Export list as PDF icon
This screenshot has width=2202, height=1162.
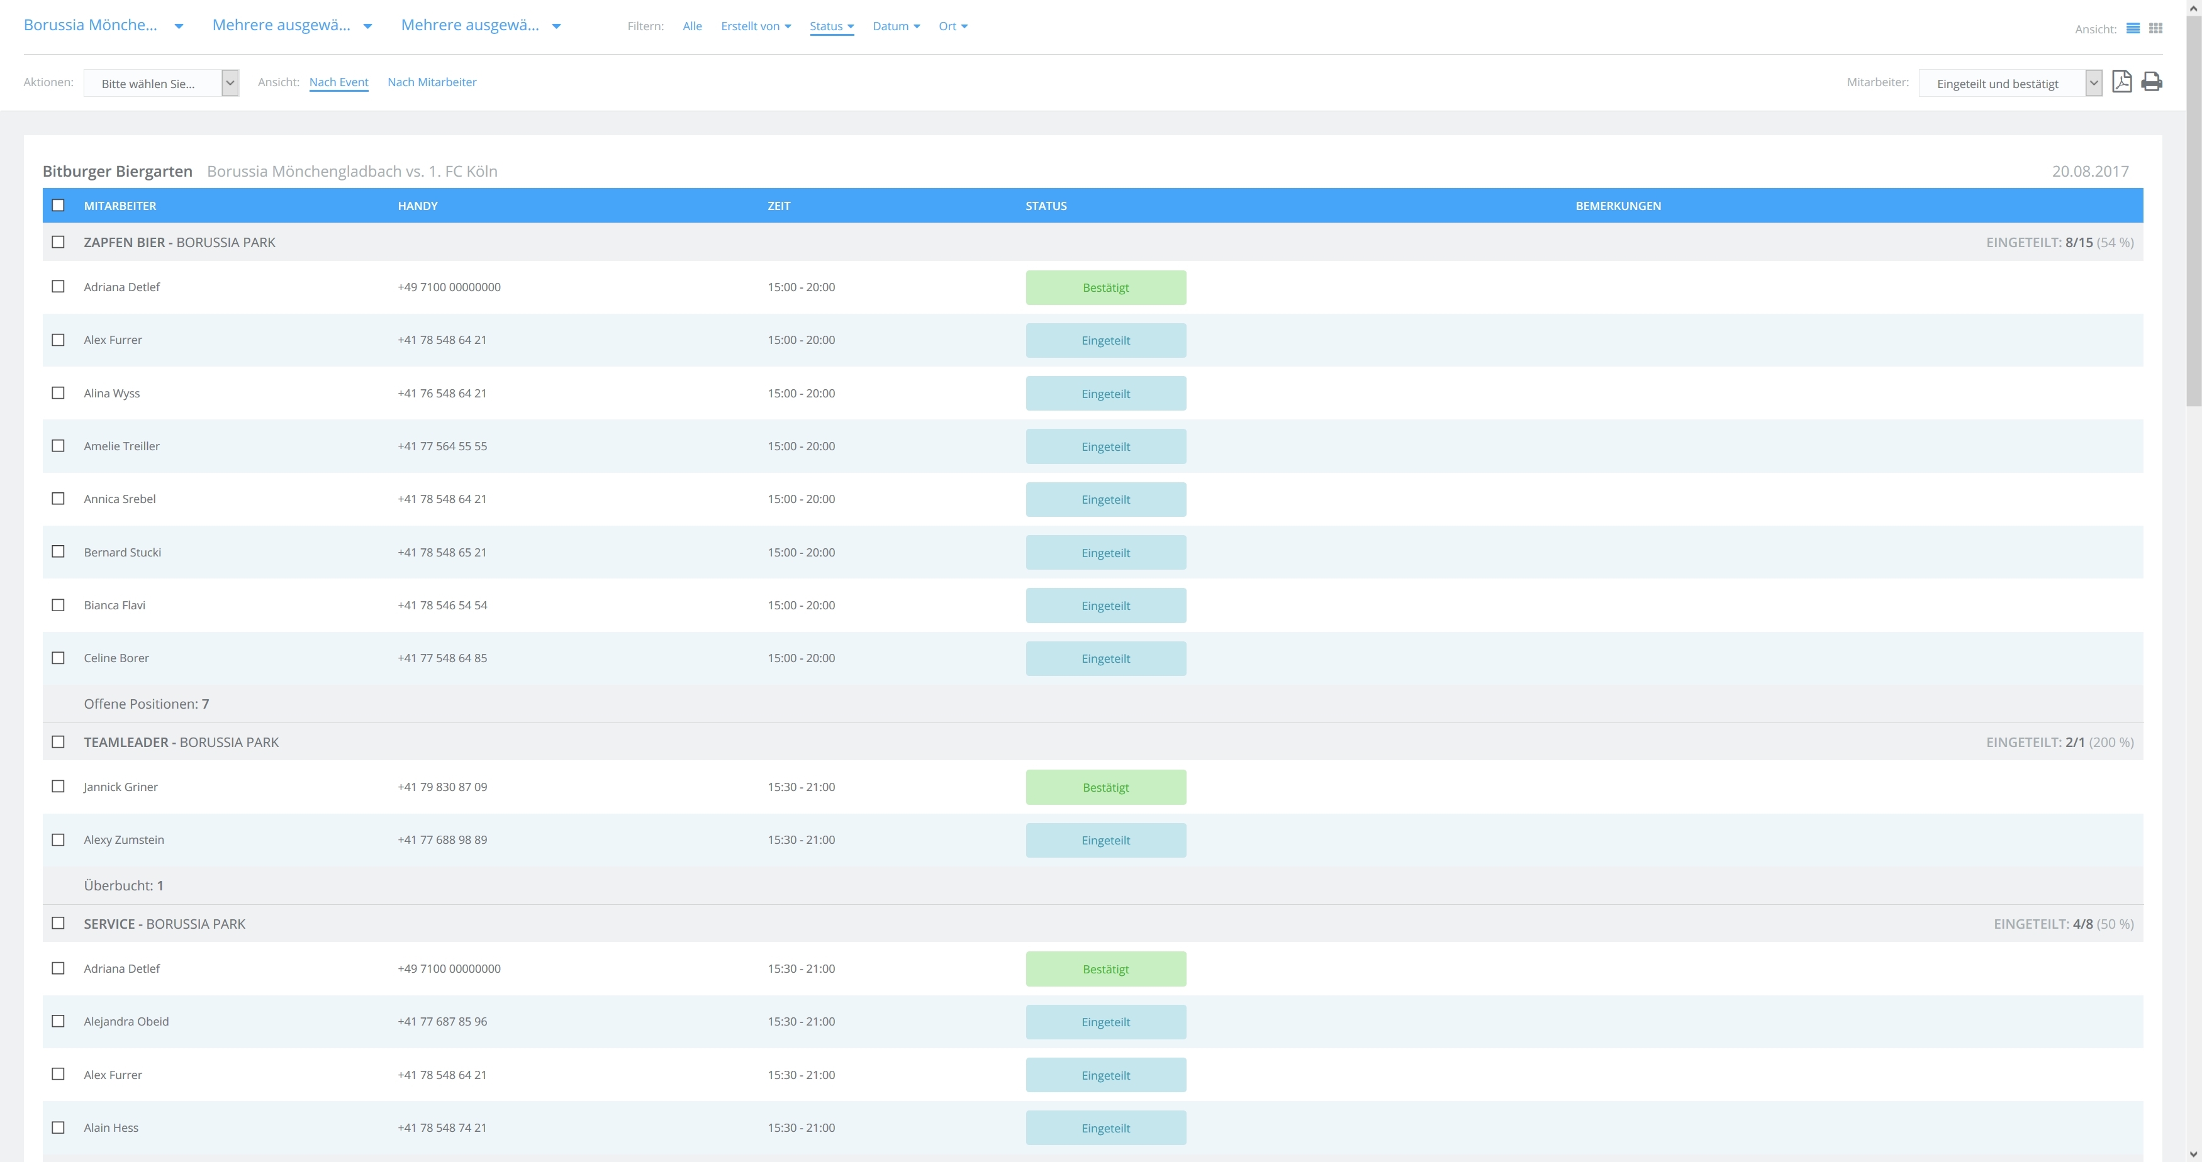point(2121,81)
